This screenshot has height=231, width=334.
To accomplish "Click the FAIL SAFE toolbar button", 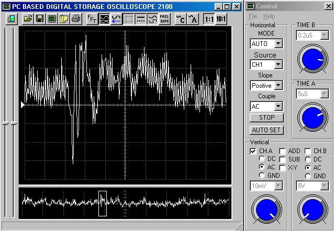I will (x=164, y=19).
